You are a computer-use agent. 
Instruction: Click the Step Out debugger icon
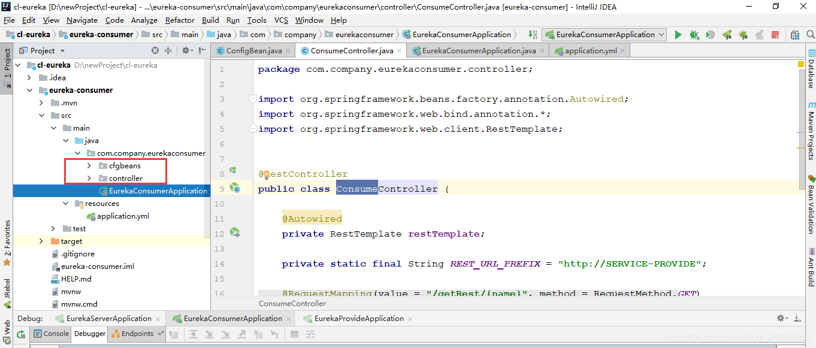(x=242, y=334)
